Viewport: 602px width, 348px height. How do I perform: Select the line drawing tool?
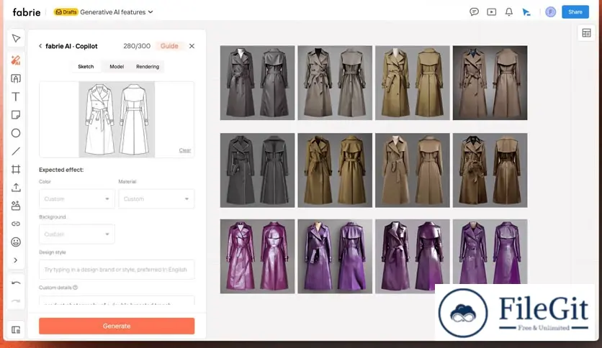(16, 151)
